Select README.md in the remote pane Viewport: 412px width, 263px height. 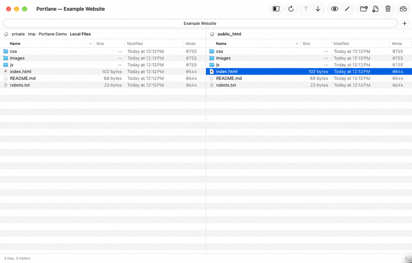coord(309,78)
